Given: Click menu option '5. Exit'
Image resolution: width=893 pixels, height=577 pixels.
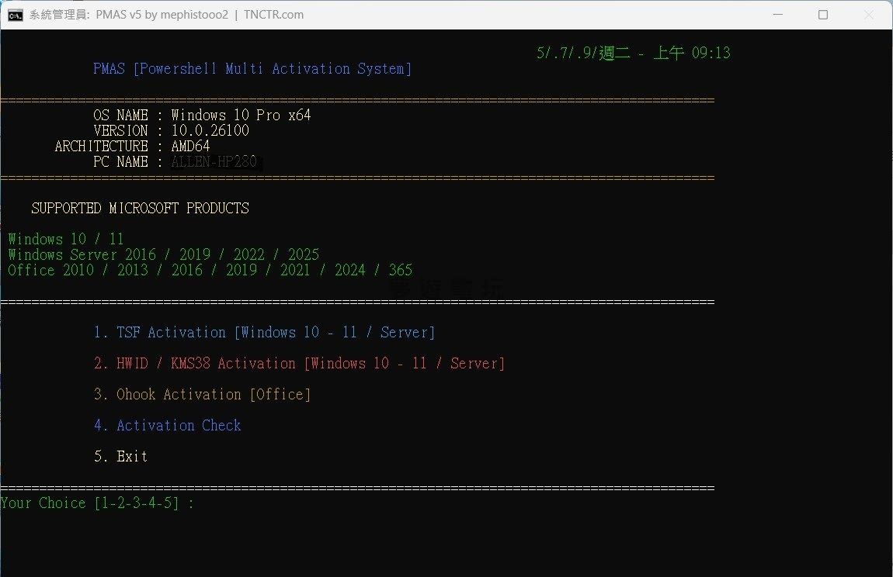Looking at the screenshot, I should pos(120,456).
